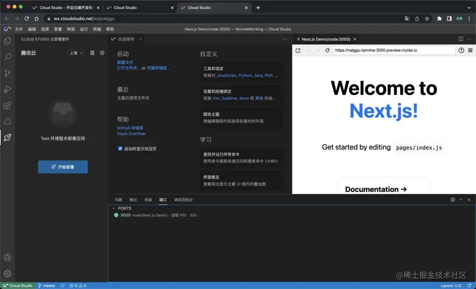Reload the Next.js preview page
Screen dimensions: 476x289
pos(327,50)
